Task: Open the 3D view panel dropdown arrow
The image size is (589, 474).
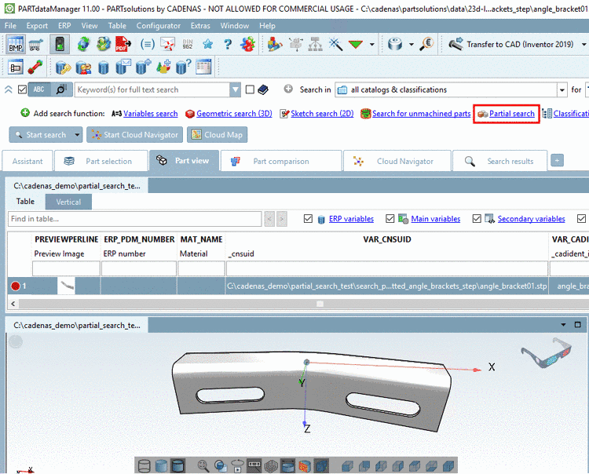Action: click(563, 325)
